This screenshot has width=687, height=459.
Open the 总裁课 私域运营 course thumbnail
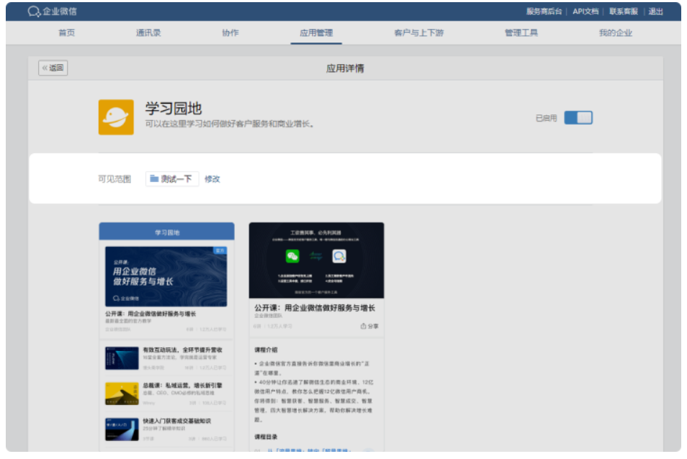(122, 394)
